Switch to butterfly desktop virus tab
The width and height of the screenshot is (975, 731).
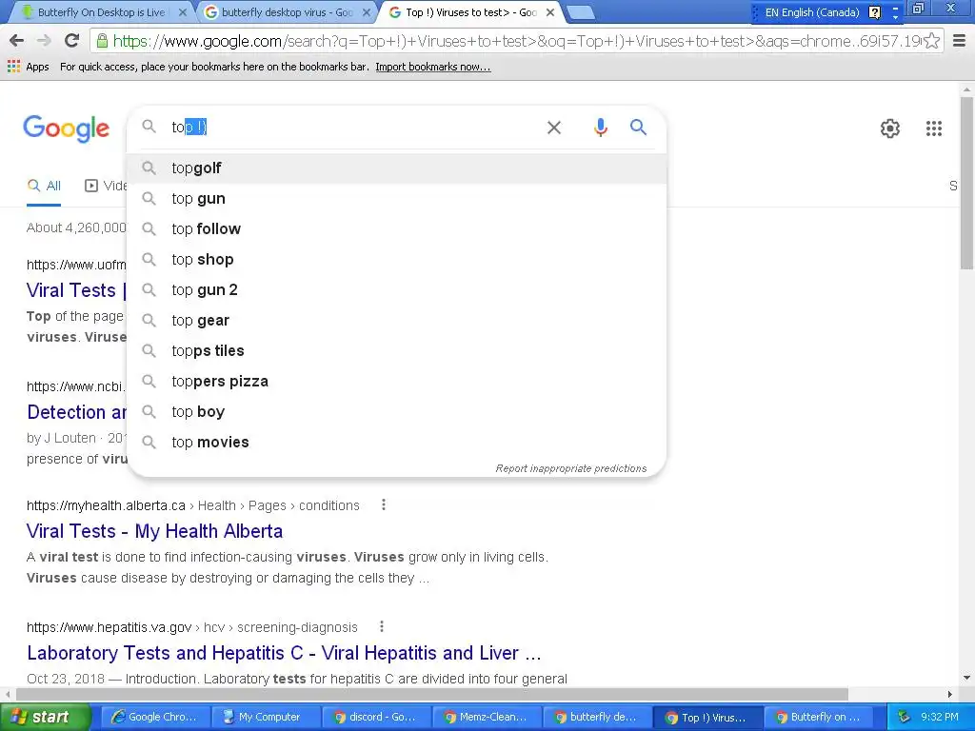coord(288,12)
